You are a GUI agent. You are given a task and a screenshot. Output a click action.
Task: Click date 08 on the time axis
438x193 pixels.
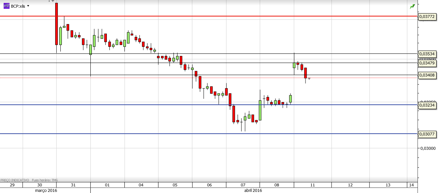pos(277,185)
